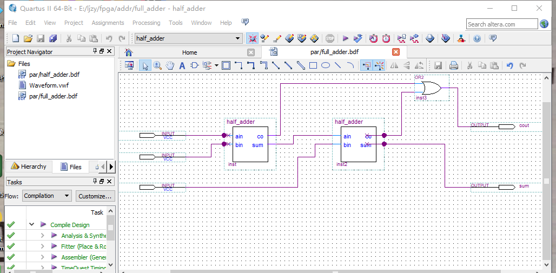Open the Processing menu
Image resolution: width=556 pixels, height=273 pixels.
[146, 23]
